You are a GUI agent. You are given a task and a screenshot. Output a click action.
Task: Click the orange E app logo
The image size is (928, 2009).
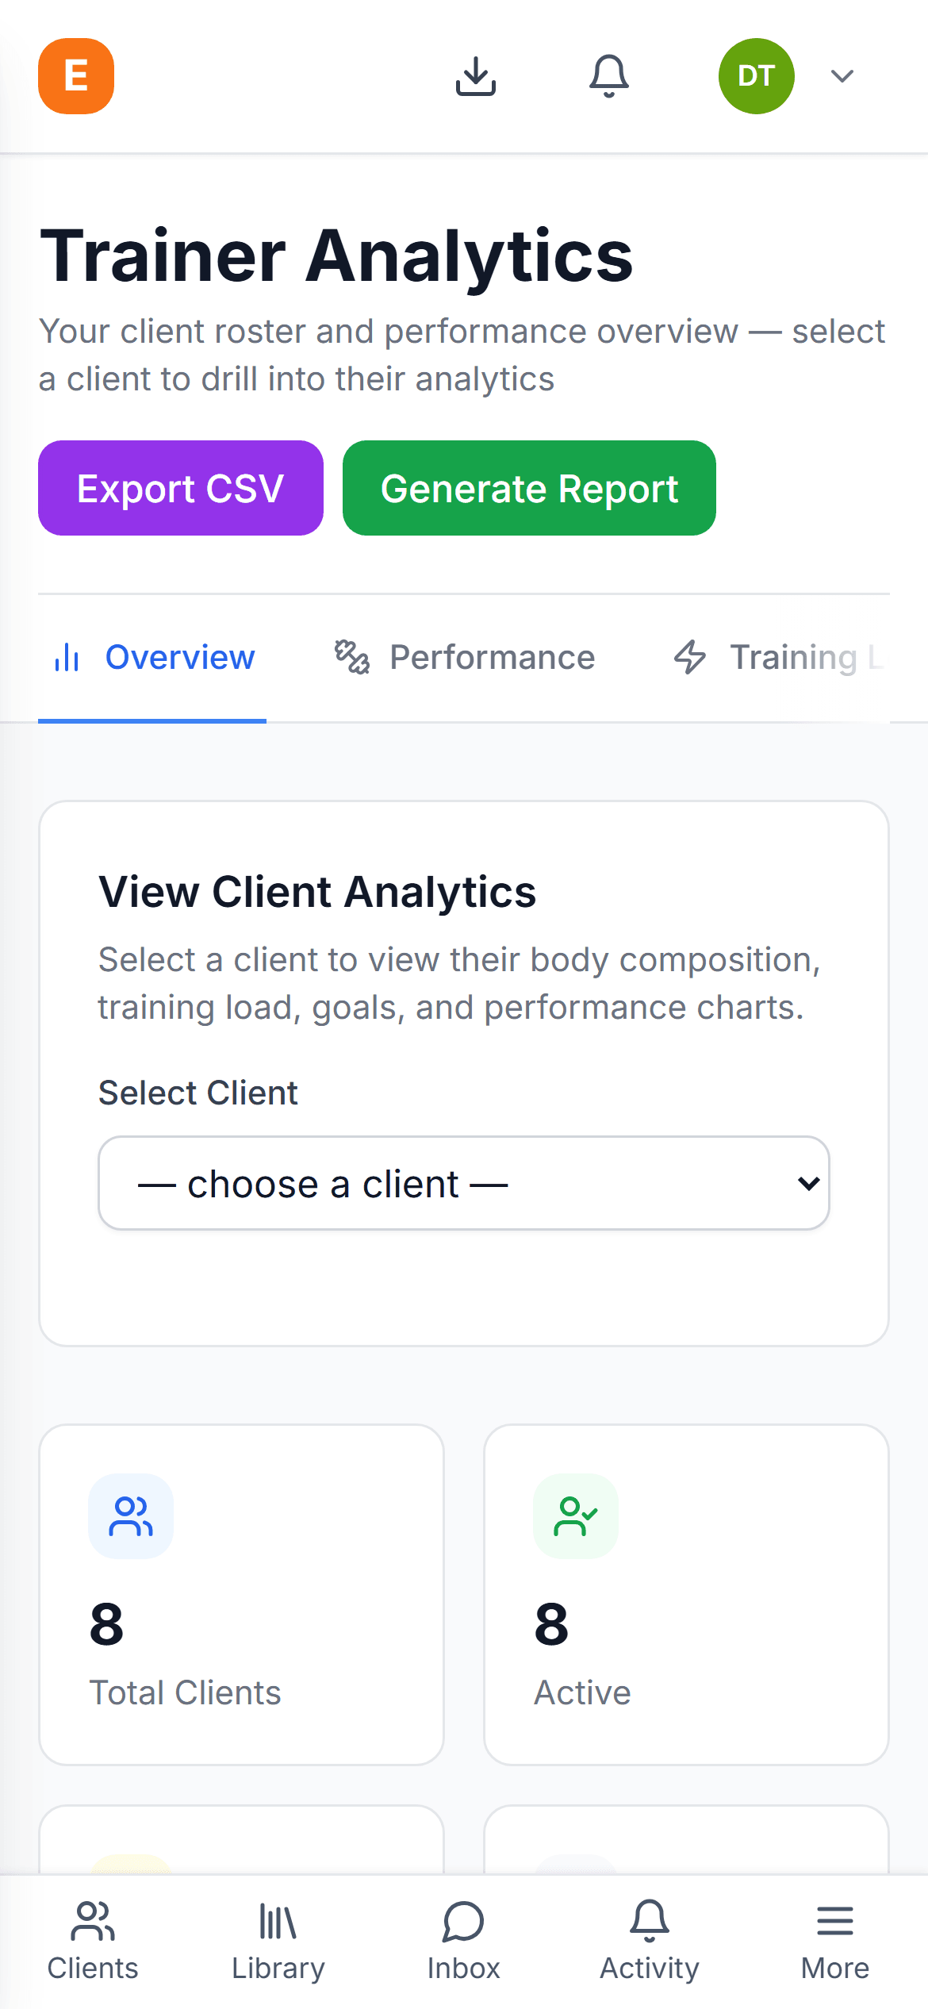click(x=76, y=76)
